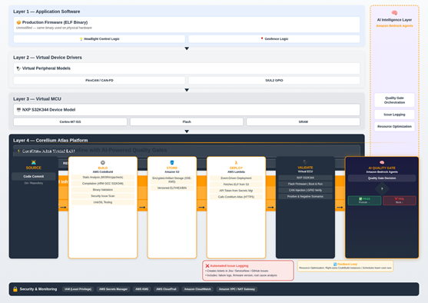Click the Binary Validation item
428x303 pixels.
click(x=103, y=190)
